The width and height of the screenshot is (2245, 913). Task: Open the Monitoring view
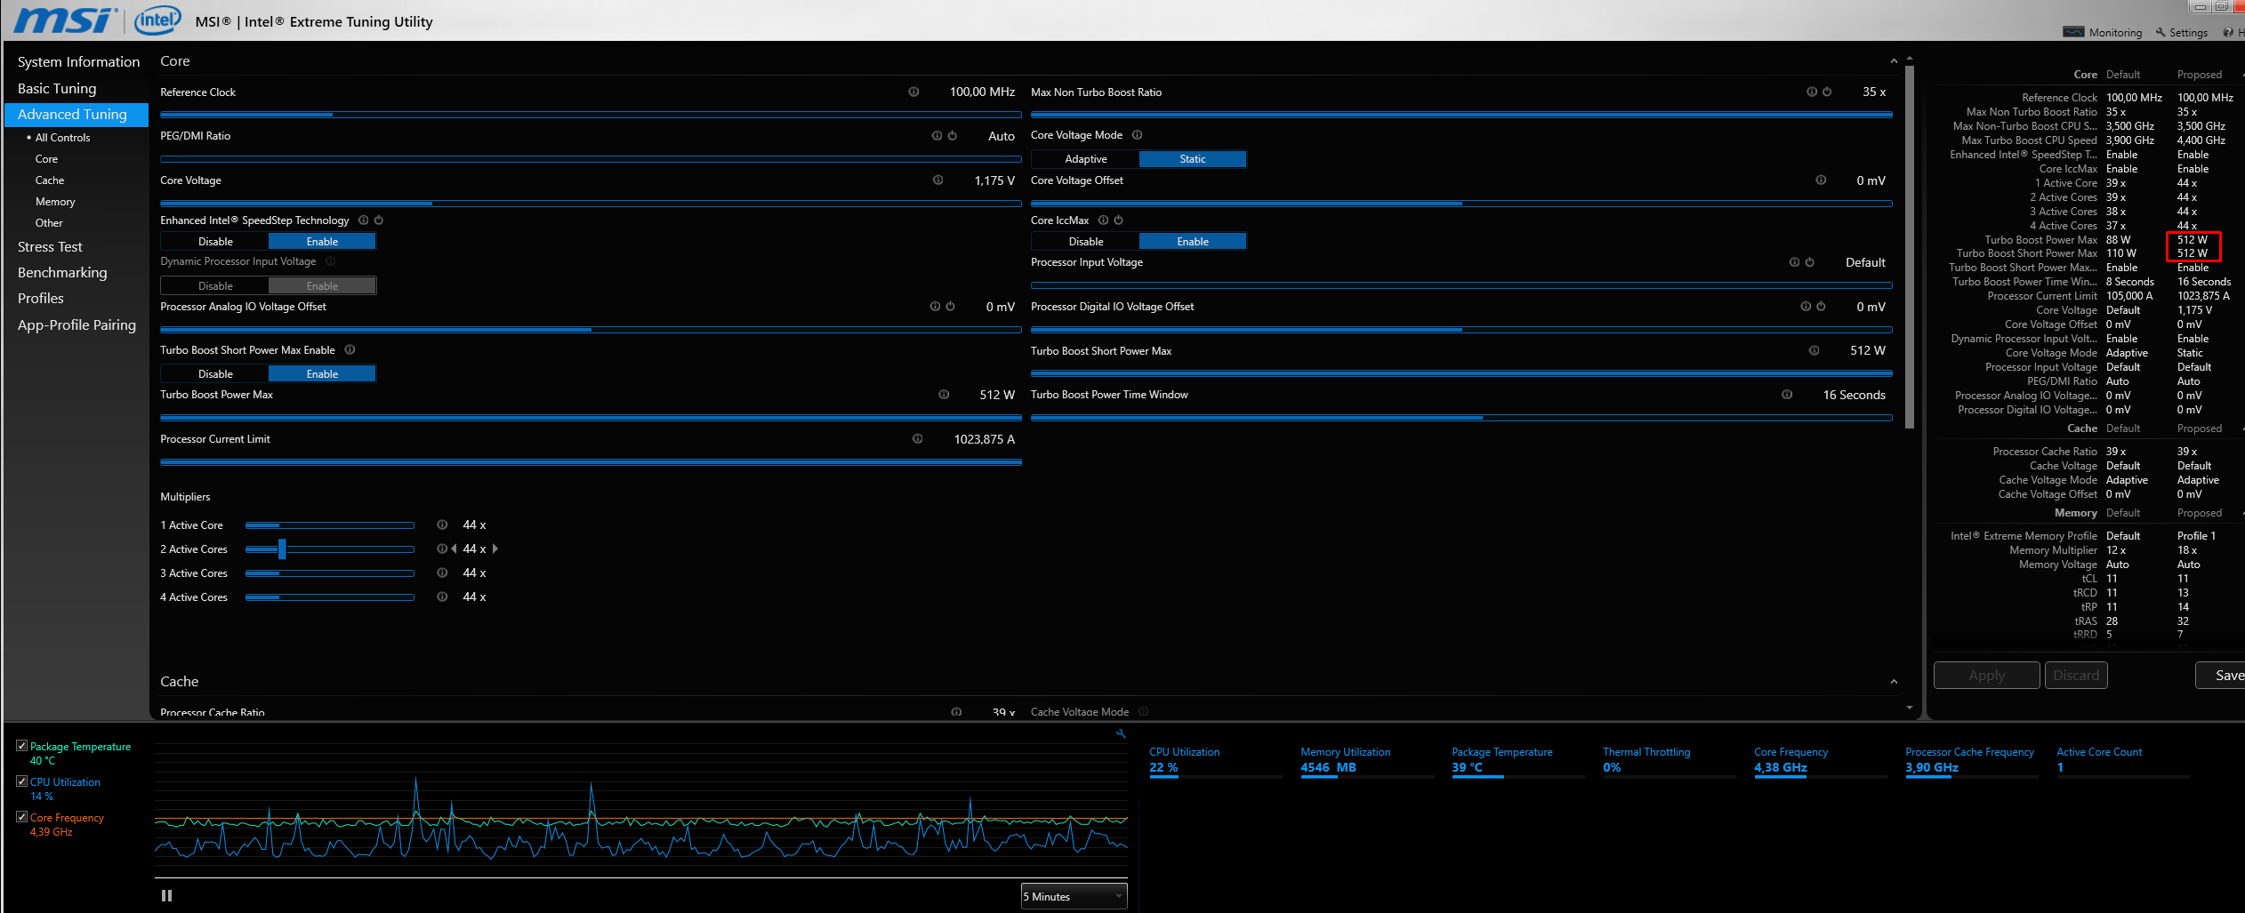(2103, 33)
